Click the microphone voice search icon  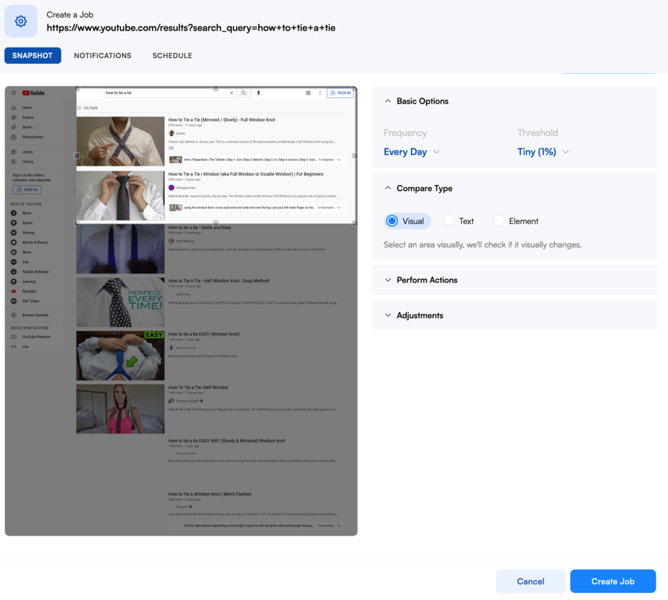coord(258,93)
